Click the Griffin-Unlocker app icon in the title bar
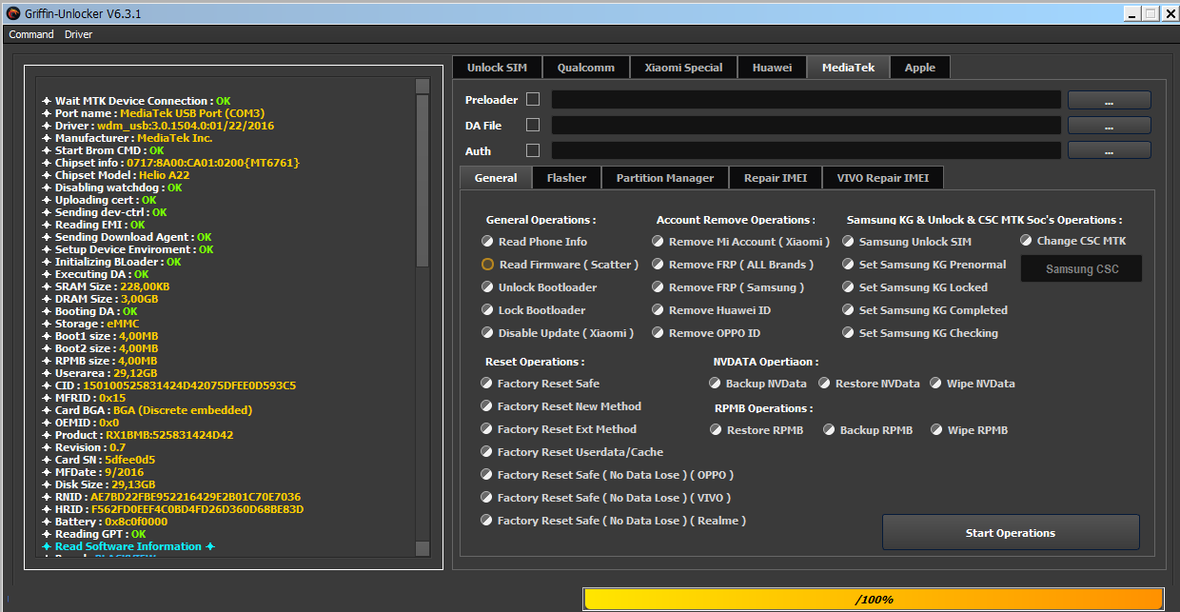1180x612 pixels. (x=12, y=13)
